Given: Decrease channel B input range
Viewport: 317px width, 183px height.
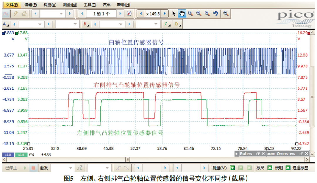Looking at the screenshot, I should coord(95,24).
